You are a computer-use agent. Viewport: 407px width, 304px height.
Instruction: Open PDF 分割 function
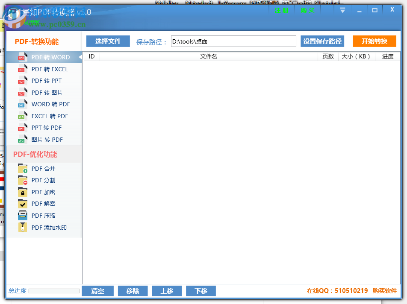click(x=44, y=180)
